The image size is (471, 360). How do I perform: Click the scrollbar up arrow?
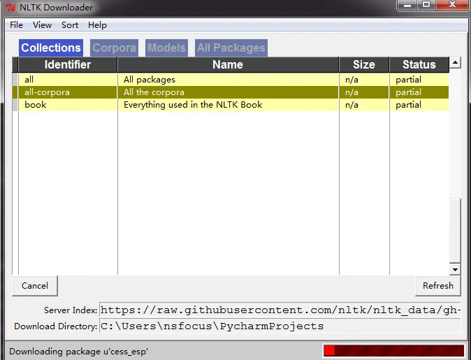point(455,62)
